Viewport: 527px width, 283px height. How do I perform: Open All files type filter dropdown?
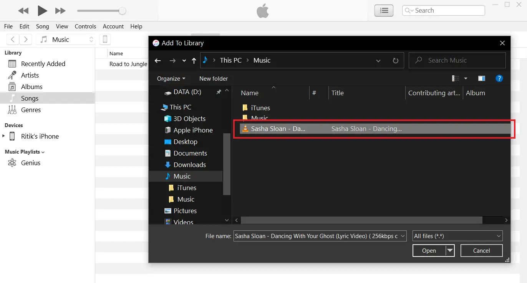457,236
